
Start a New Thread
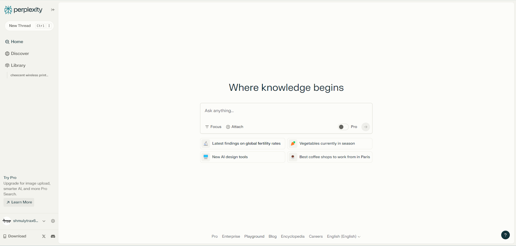pyautogui.click(x=29, y=26)
